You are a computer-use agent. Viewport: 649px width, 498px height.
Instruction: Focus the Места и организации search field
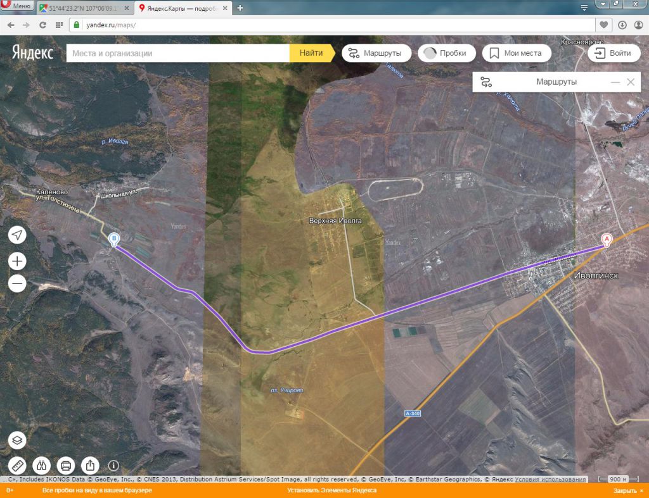177,53
